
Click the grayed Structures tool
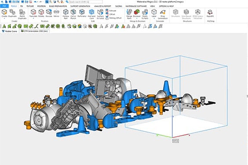point(175,13)
